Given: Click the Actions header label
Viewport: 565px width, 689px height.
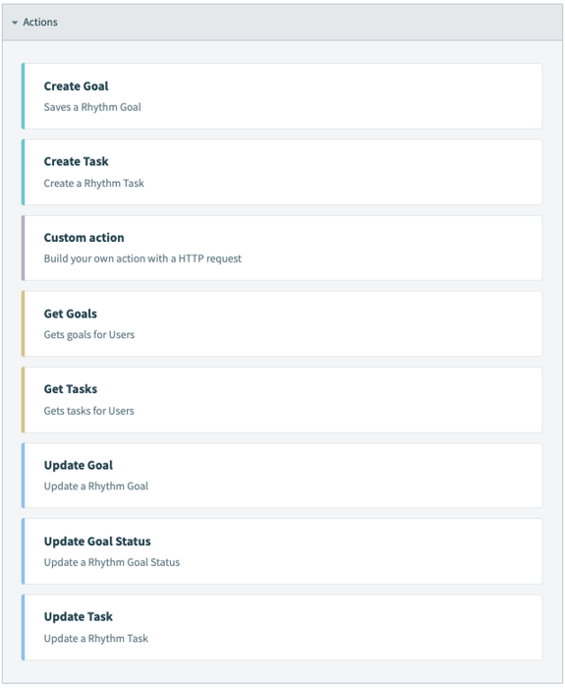Looking at the screenshot, I should [x=40, y=22].
